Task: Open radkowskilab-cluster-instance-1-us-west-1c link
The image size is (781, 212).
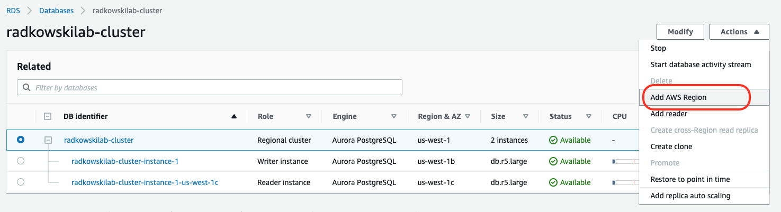Action: (145, 182)
